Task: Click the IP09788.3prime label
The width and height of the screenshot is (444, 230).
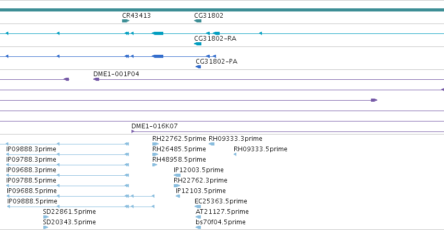Action: click(31, 160)
